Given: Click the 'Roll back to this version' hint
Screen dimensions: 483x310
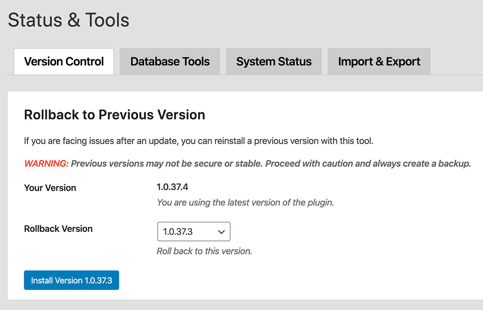Looking at the screenshot, I should 204,251.
